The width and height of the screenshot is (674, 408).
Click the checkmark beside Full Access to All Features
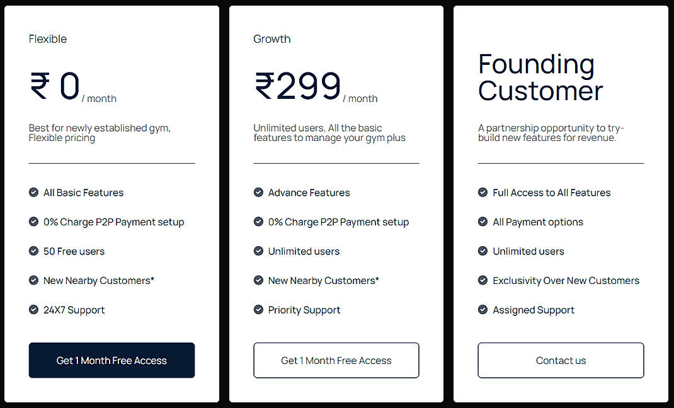pyautogui.click(x=483, y=193)
